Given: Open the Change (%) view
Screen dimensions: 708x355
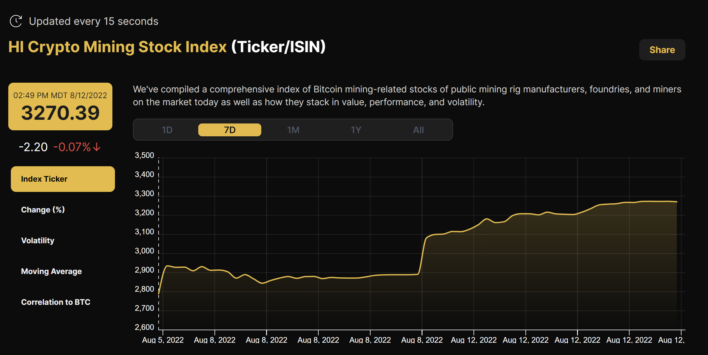Looking at the screenshot, I should 43,210.
